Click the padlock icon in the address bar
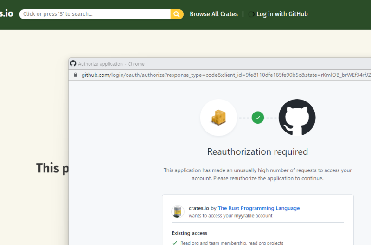The image size is (371, 245). point(75,75)
